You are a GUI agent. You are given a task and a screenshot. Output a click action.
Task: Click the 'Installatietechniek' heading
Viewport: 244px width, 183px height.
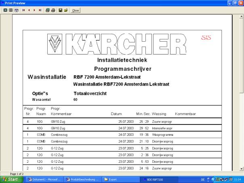[x=122, y=60]
